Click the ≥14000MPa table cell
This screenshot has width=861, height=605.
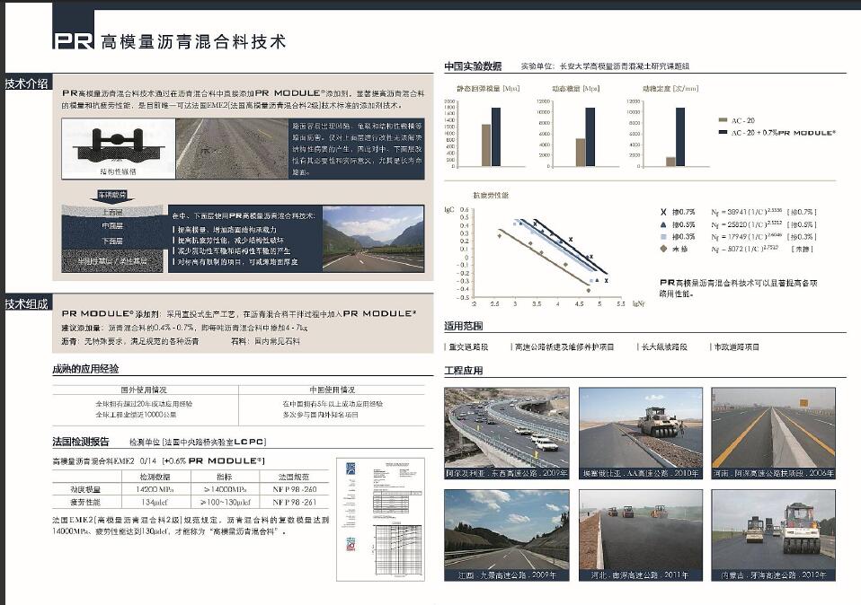coord(225,490)
